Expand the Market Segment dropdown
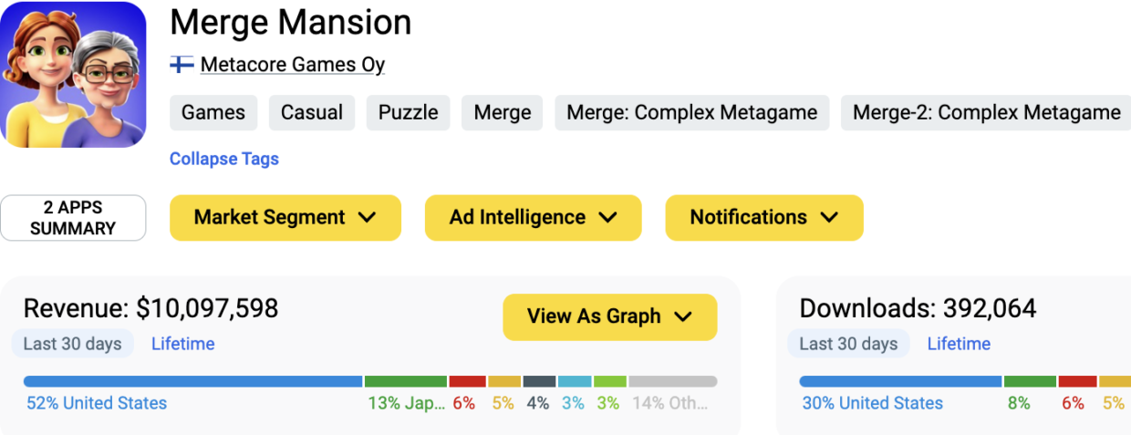The height and width of the screenshot is (435, 1131). pyautogui.click(x=285, y=218)
